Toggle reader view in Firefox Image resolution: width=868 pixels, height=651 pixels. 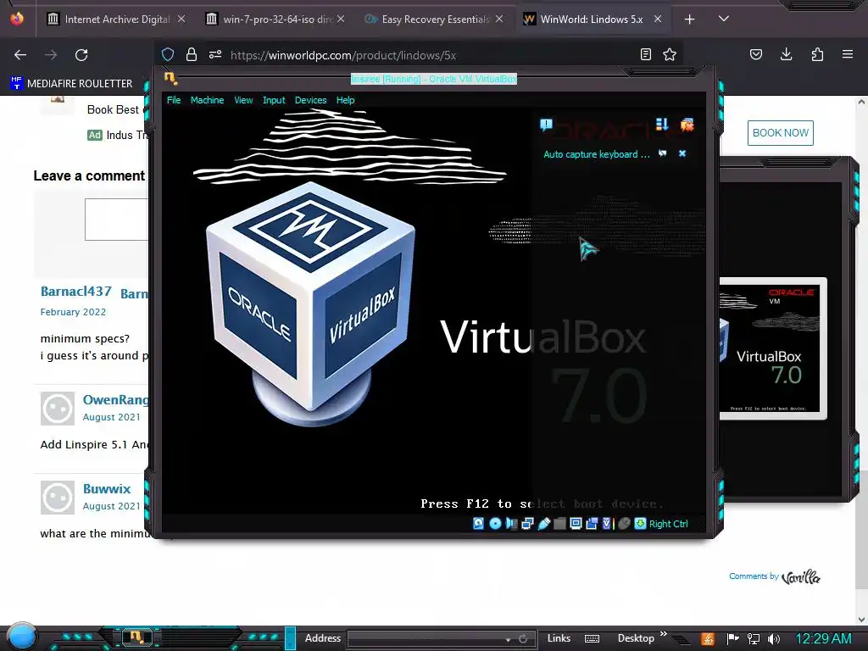click(x=645, y=54)
